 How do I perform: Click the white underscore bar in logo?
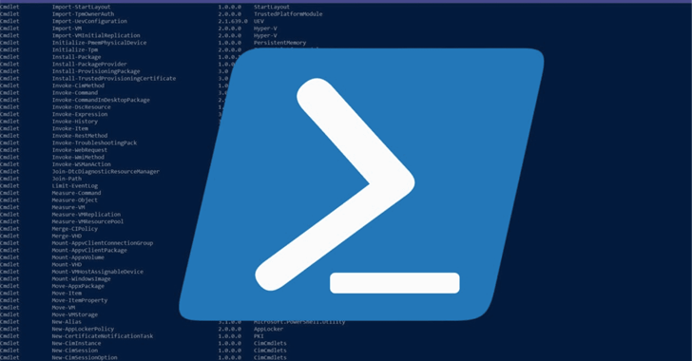[394, 283]
